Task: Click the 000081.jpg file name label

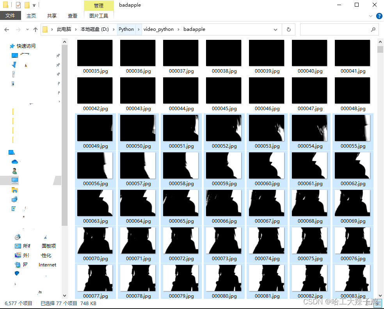Action: pos(267,296)
